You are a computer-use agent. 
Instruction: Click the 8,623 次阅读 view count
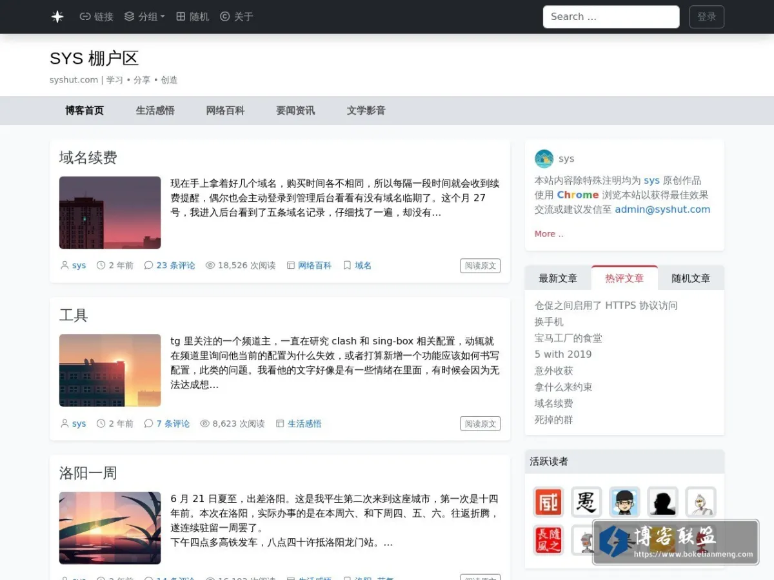point(239,424)
